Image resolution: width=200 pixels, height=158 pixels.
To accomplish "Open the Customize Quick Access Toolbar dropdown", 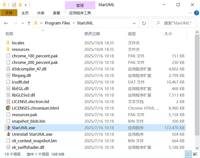I will click(25, 5).
